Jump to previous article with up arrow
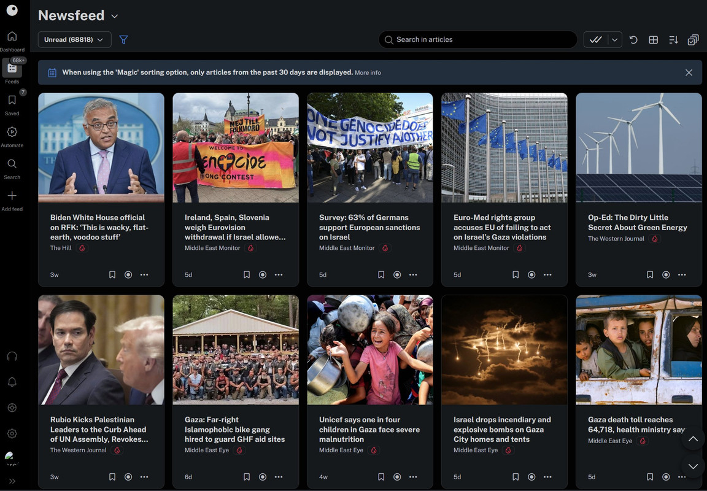This screenshot has height=491, width=707. 693,439
